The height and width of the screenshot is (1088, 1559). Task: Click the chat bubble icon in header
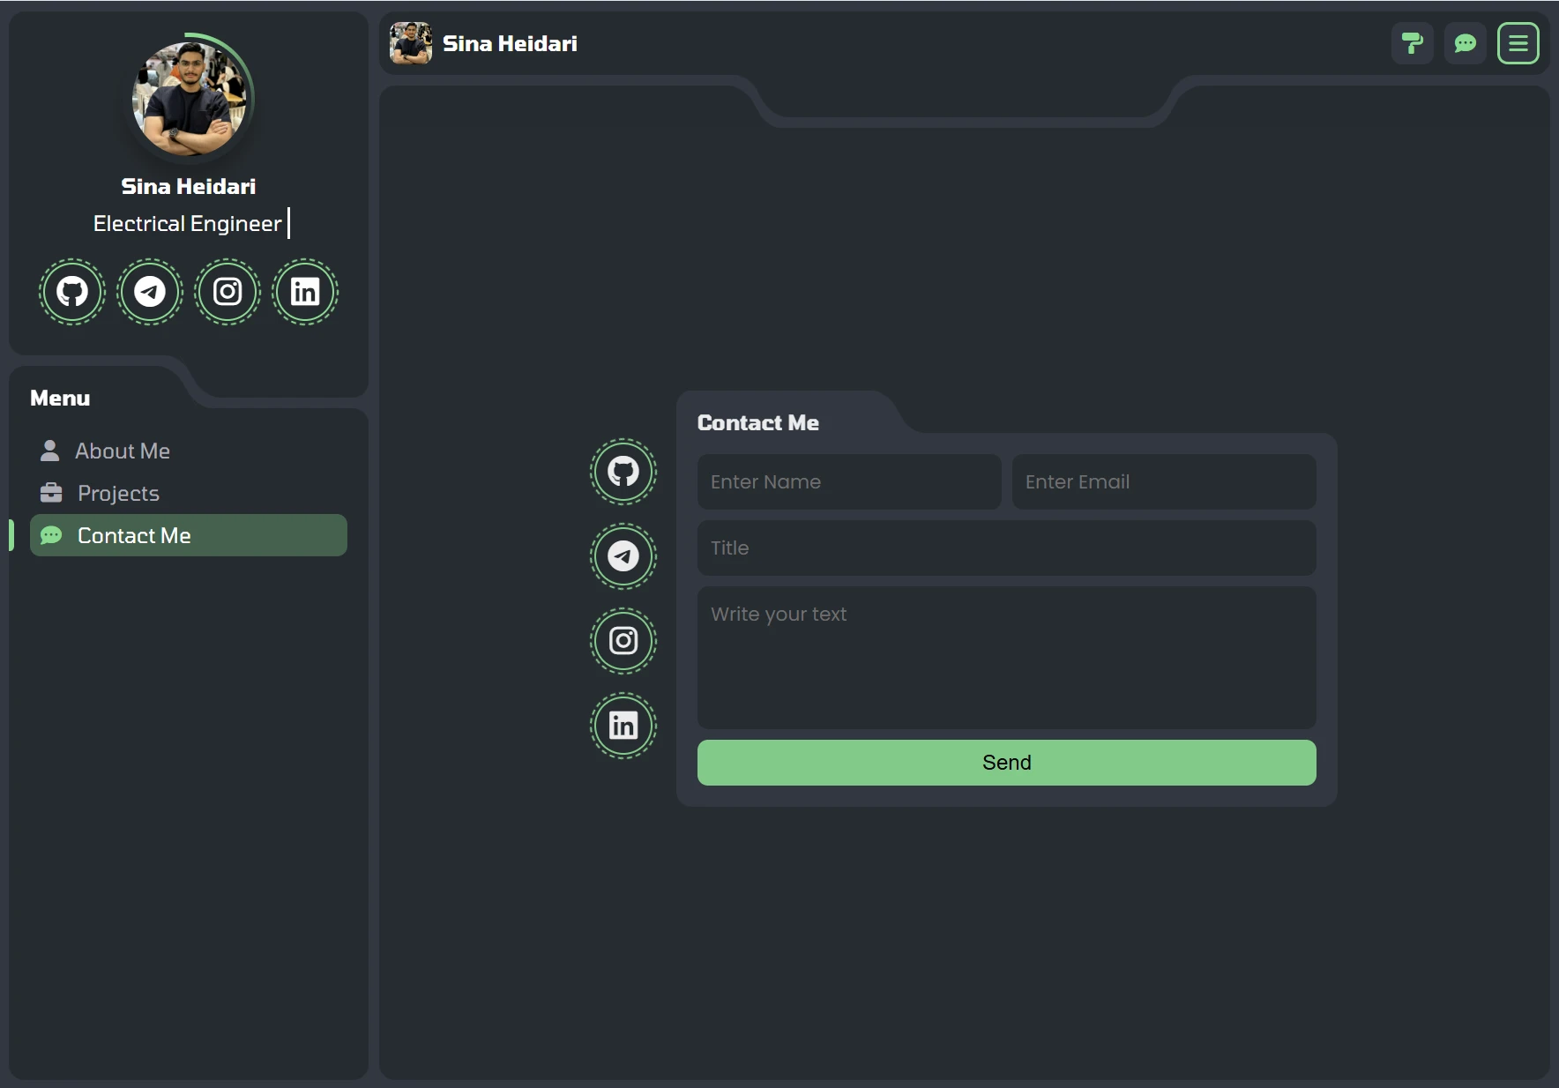1466,43
